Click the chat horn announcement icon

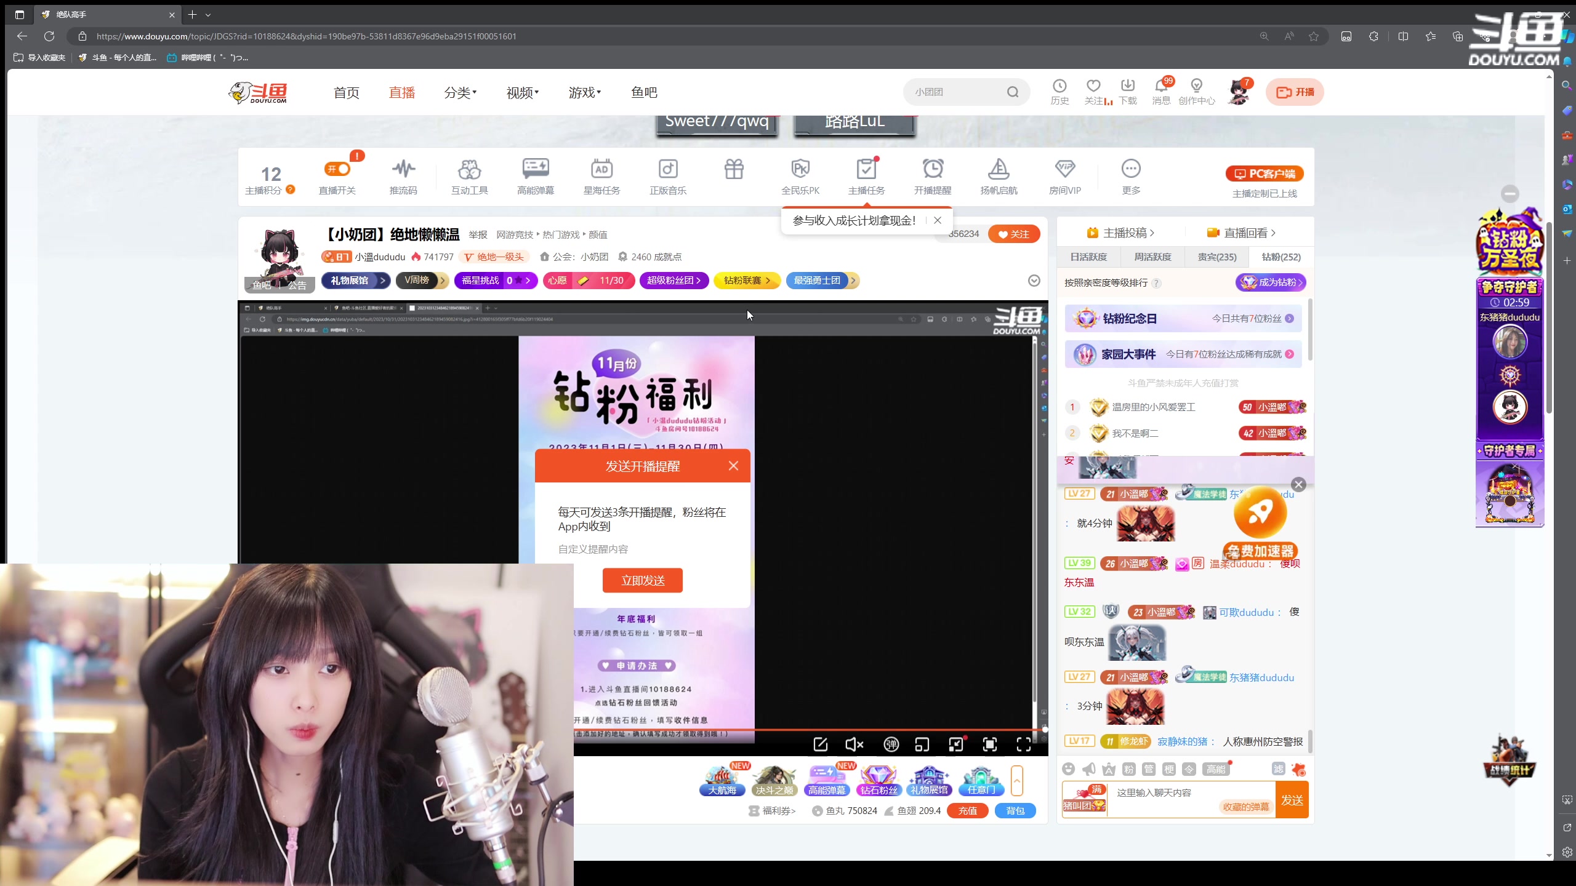[x=1088, y=769]
